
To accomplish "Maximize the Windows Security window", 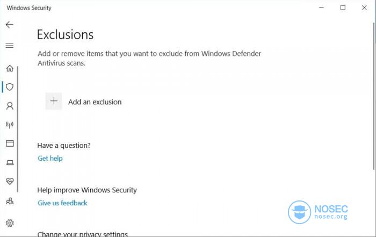I will click(343, 8).
